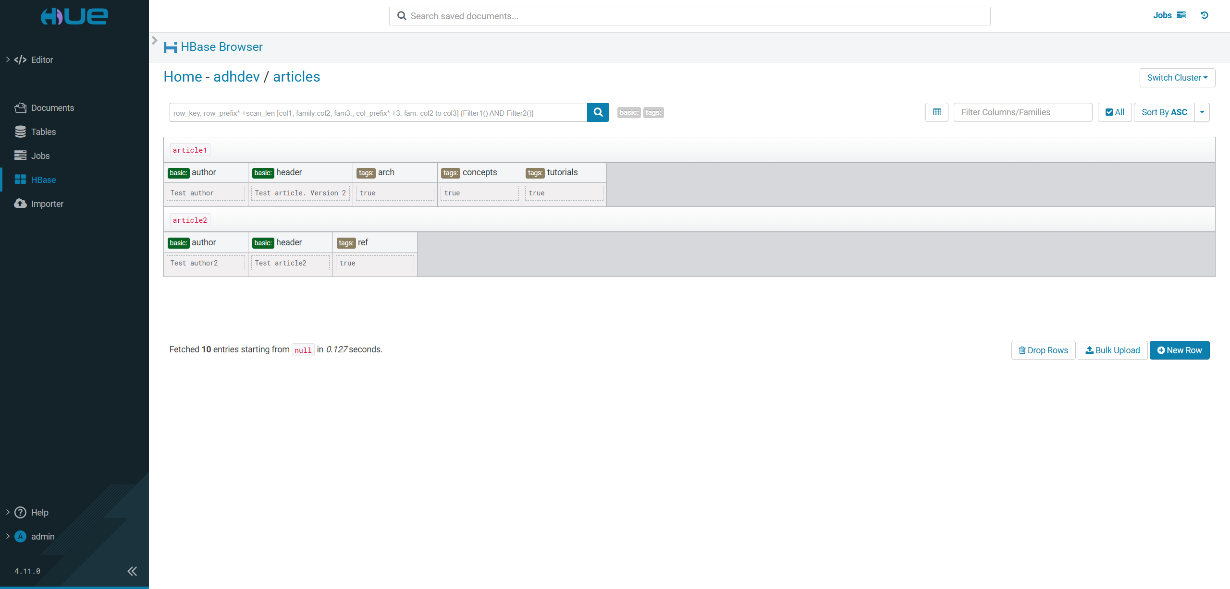Click the HBase Browser logo icon

click(x=170, y=47)
